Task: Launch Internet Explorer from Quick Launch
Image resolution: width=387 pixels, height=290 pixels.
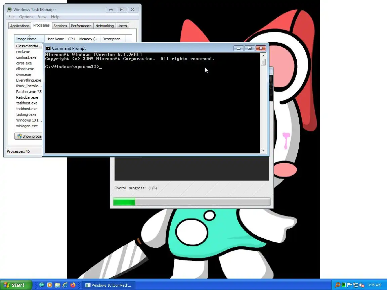Action: pos(65,285)
